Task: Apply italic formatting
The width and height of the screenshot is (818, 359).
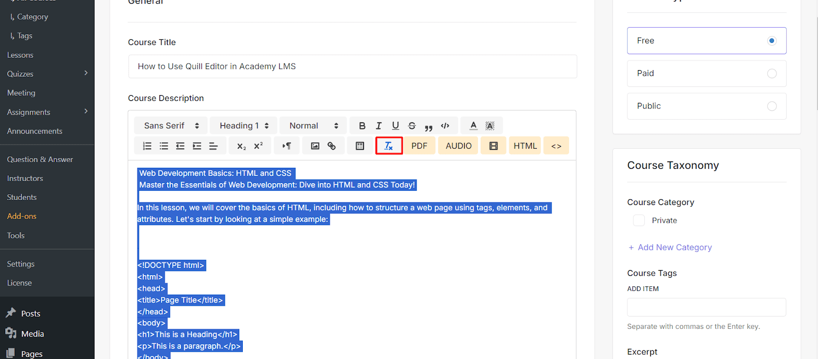Action: [379, 126]
